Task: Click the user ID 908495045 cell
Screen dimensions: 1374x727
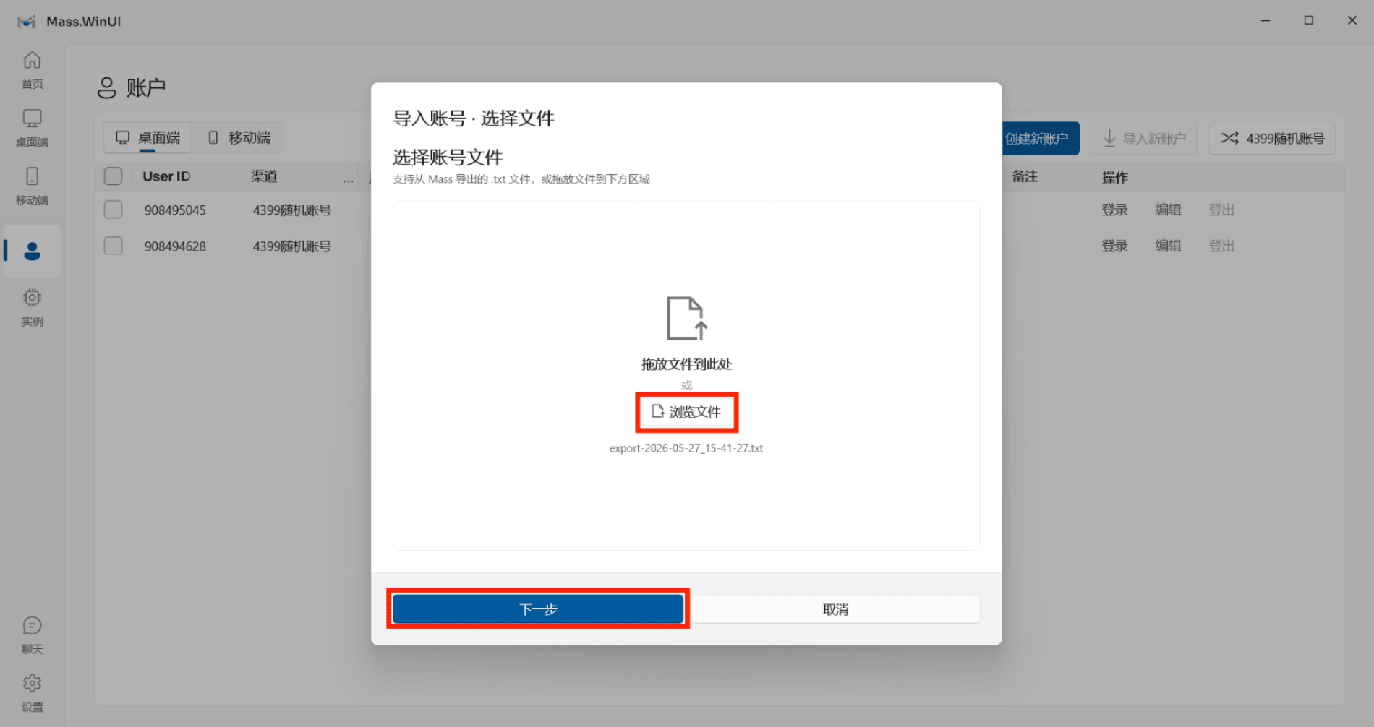Action: coord(175,210)
